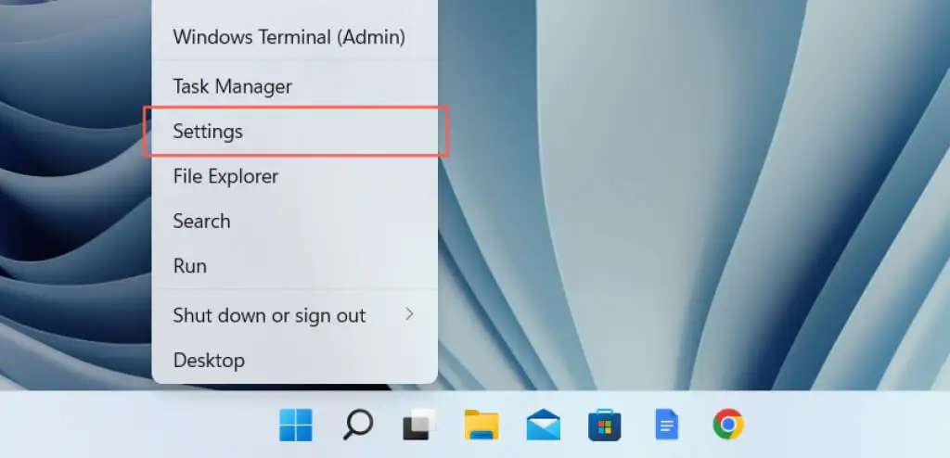Choose Settings in the context menu
The width and height of the screenshot is (950, 458).
pyautogui.click(x=208, y=132)
